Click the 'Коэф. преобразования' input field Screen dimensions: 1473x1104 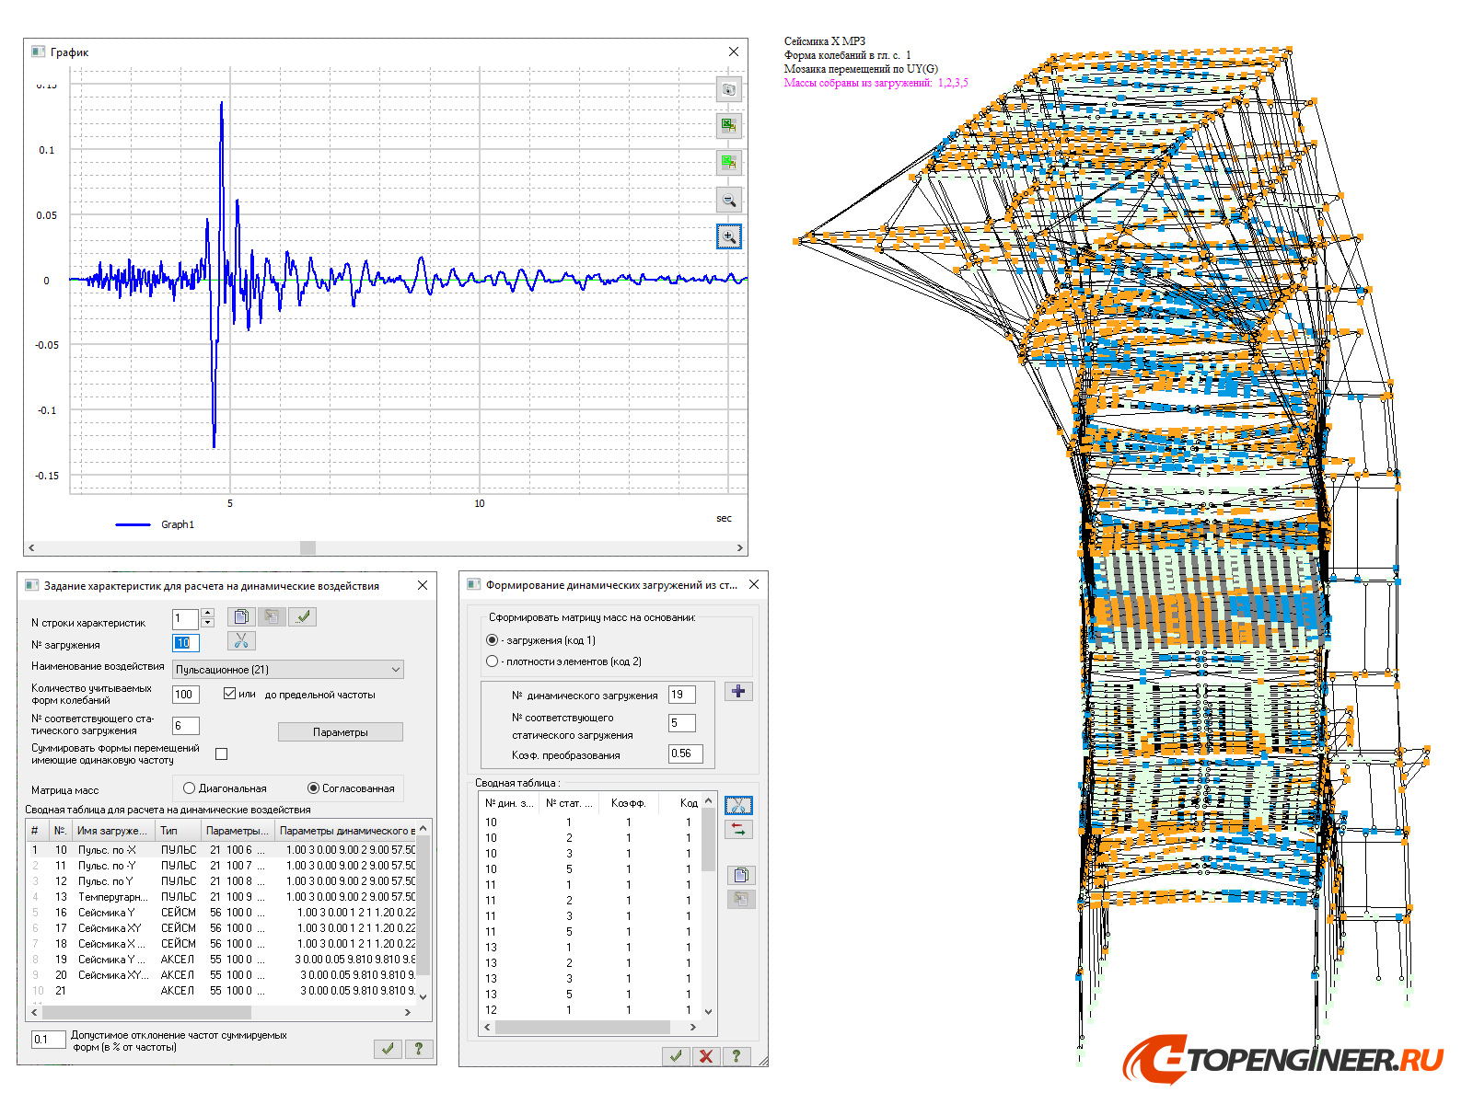point(685,753)
